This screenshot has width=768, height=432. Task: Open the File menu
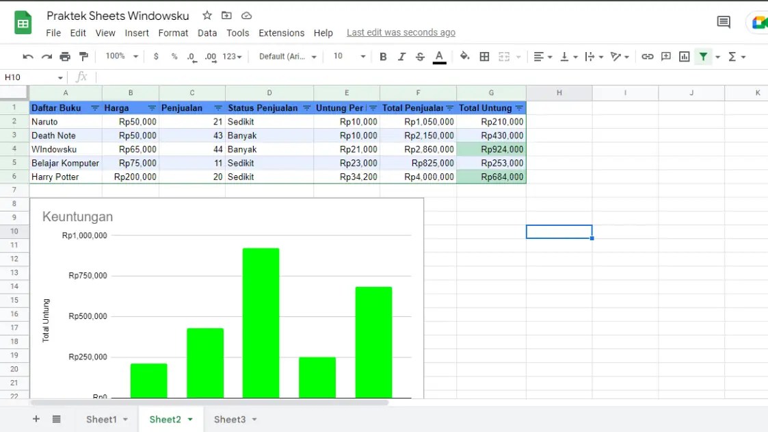(53, 33)
